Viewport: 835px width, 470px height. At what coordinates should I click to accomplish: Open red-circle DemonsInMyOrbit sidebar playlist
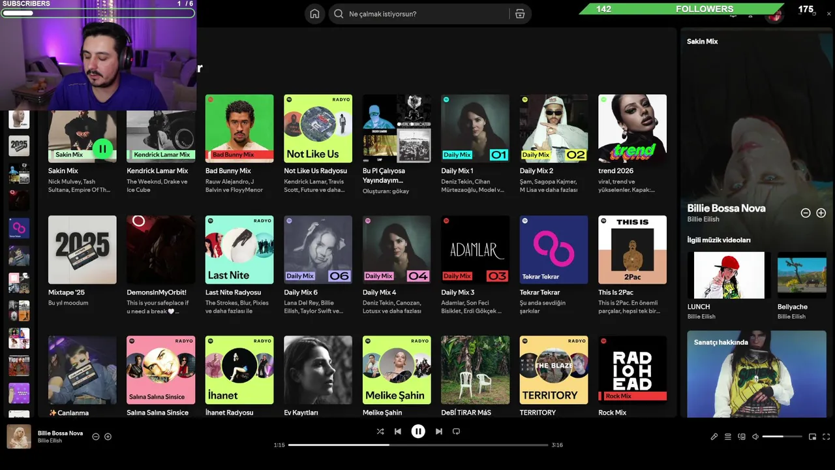point(19,200)
